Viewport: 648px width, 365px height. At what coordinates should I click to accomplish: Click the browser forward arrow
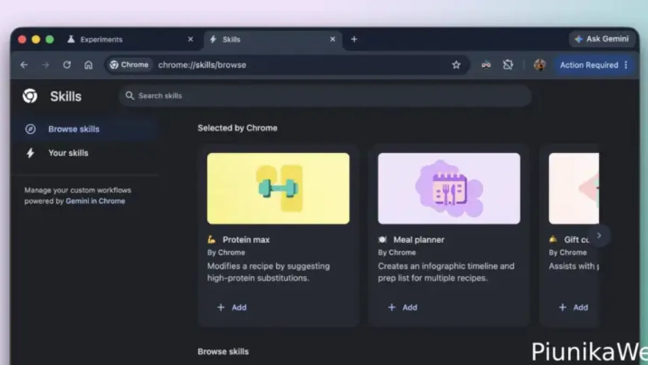[x=45, y=65]
